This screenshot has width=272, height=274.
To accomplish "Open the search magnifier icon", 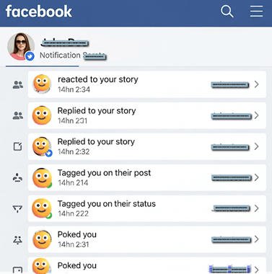I will click(227, 12).
